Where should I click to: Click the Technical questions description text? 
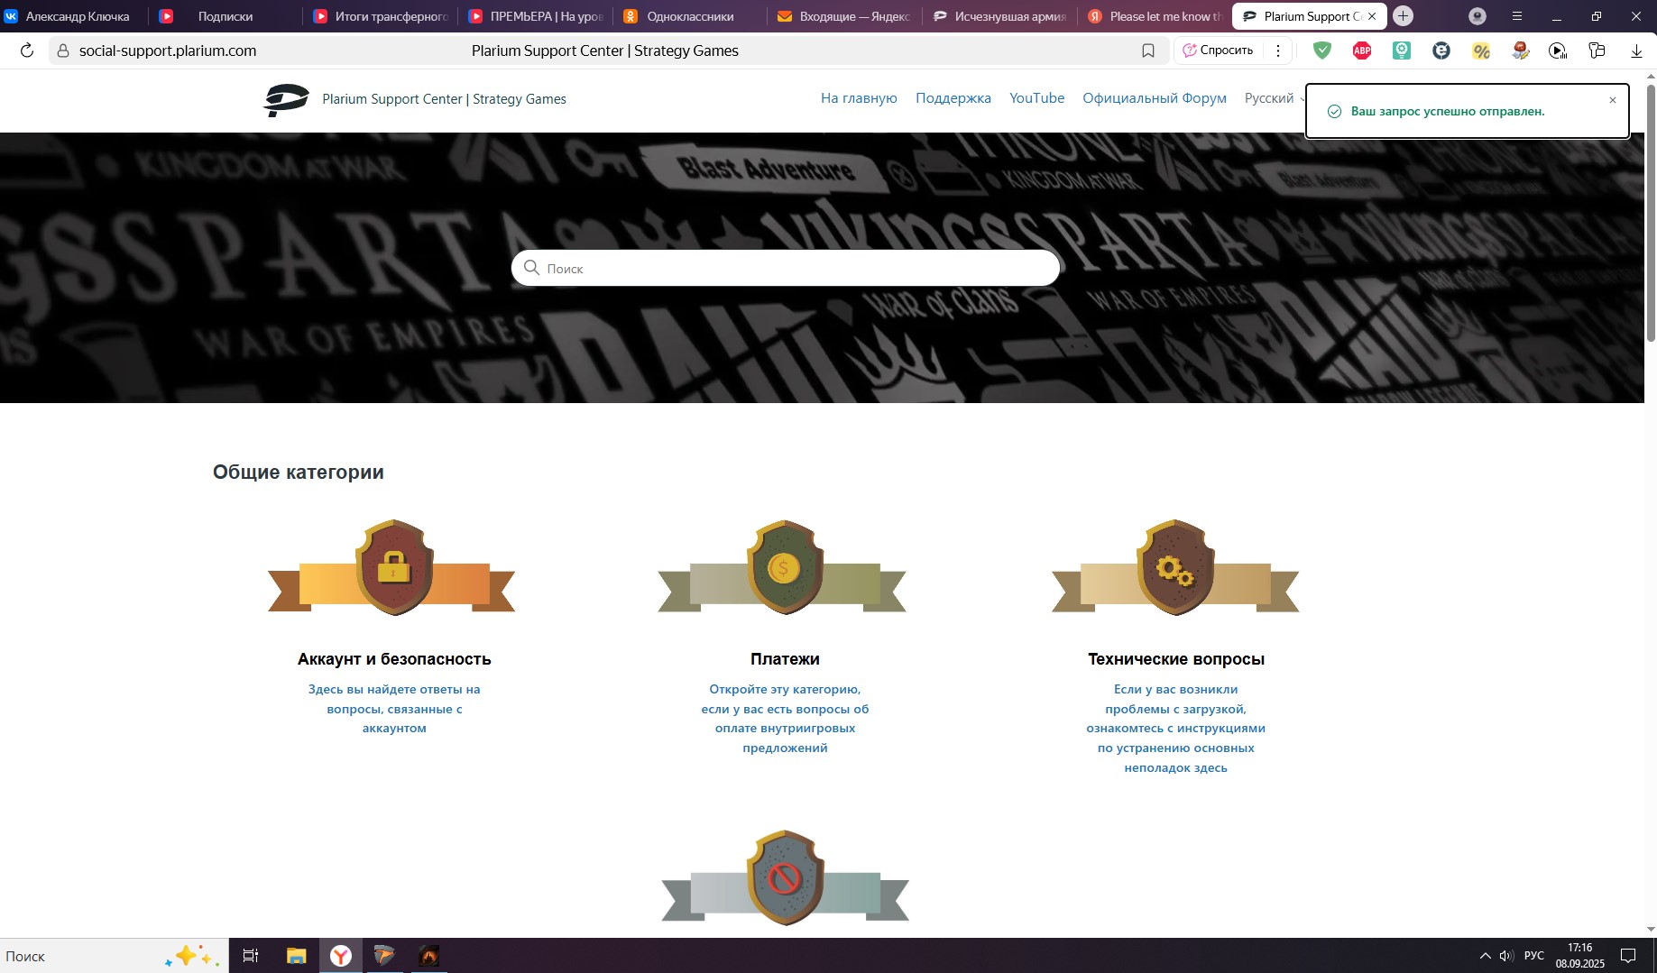pos(1175,729)
